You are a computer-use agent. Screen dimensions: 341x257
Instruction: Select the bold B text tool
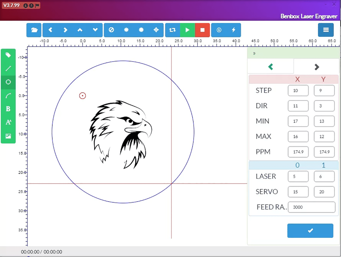pos(8,109)
